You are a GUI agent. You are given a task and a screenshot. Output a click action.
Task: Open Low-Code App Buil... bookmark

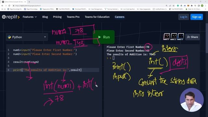tap(128, 9)
